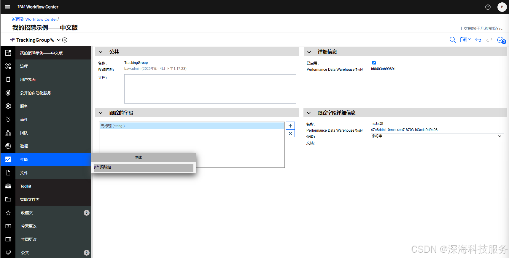Click the process app overview icon
The height and width of the screenshot is (258, 509).
(8, 53)
